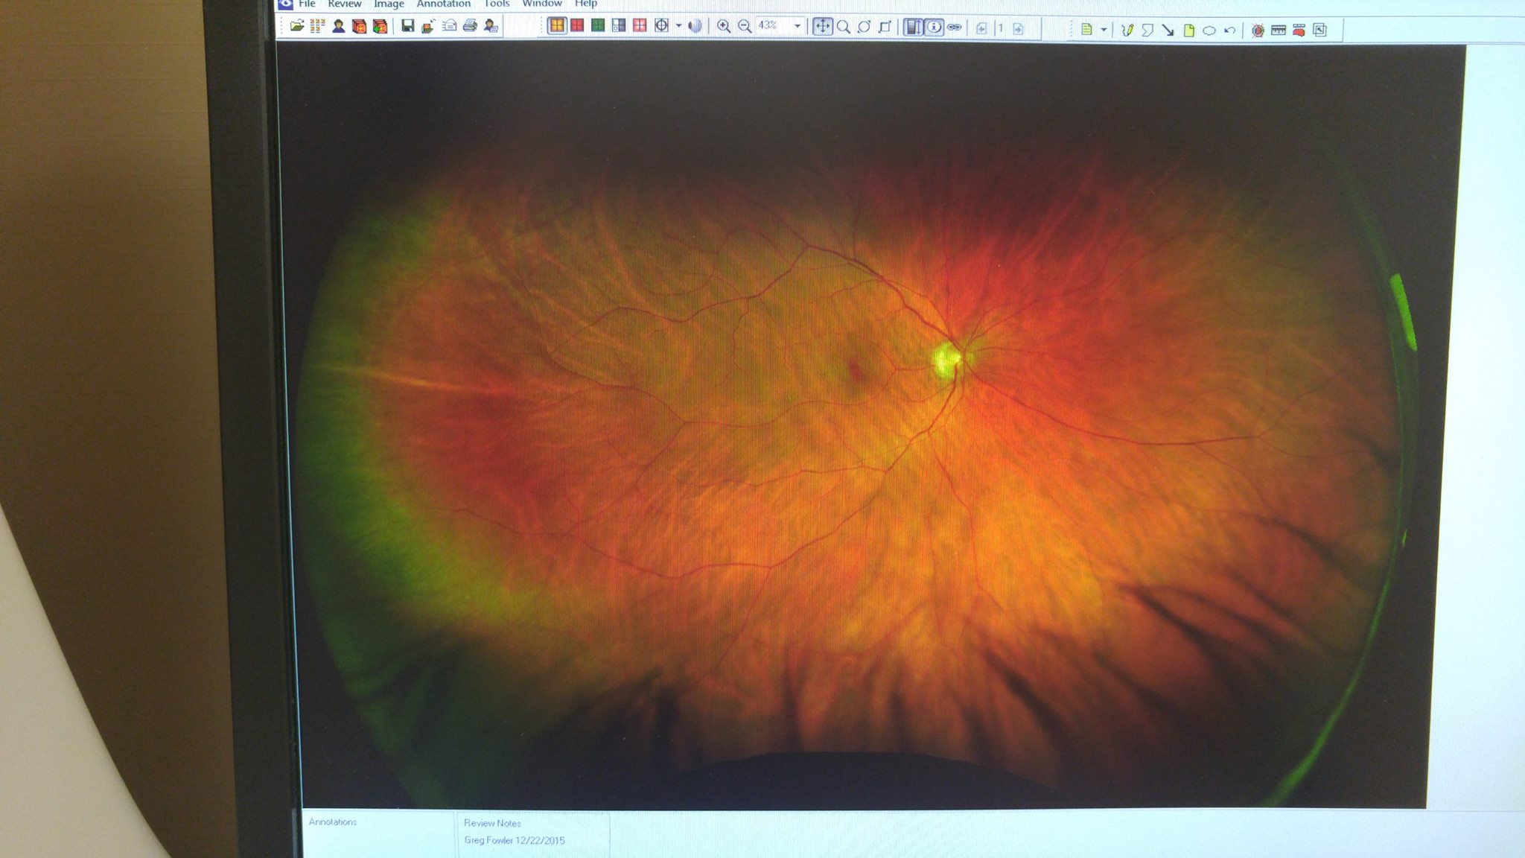Click the ruler measurement icon
The height and width of the screenshot is (858, 1525).
point(1279,31)
